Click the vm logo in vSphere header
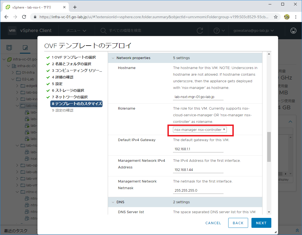 click(12, 30)
